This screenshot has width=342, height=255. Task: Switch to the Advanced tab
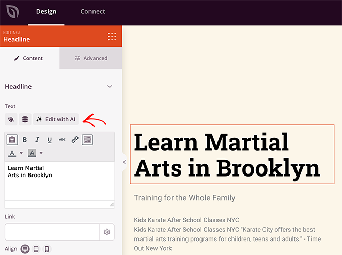coord(91,58)
